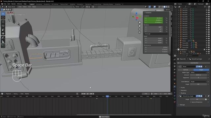Expand the Shading subpanel
211x118 pixels.
click(183, 93)
